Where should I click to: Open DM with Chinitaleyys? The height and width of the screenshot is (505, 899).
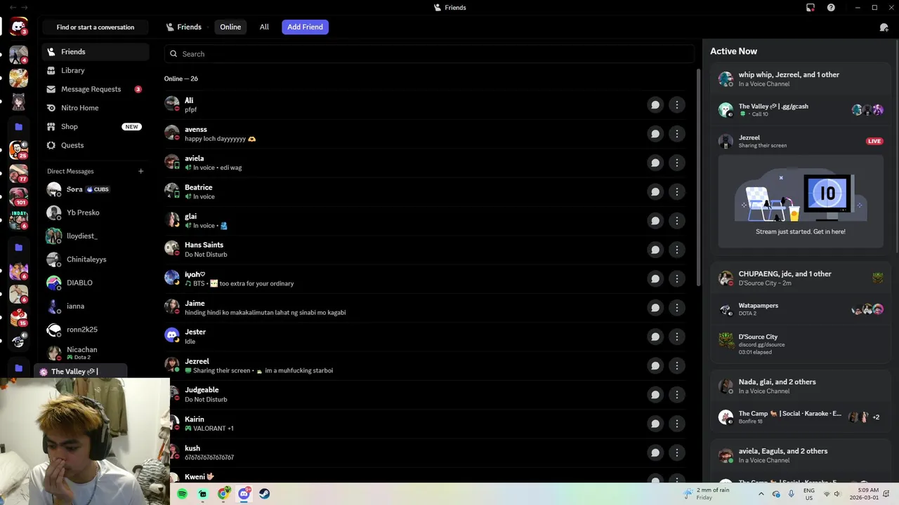(x=96, y=260)
